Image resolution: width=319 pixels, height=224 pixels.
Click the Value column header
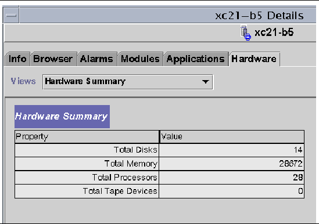point(232,136)
